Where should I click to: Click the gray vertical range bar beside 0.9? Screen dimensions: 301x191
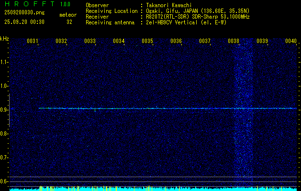coord(9,110)
